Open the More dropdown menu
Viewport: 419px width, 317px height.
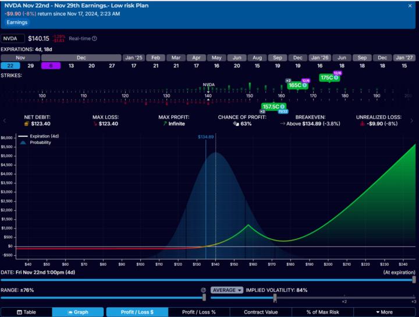click(385, 312)
